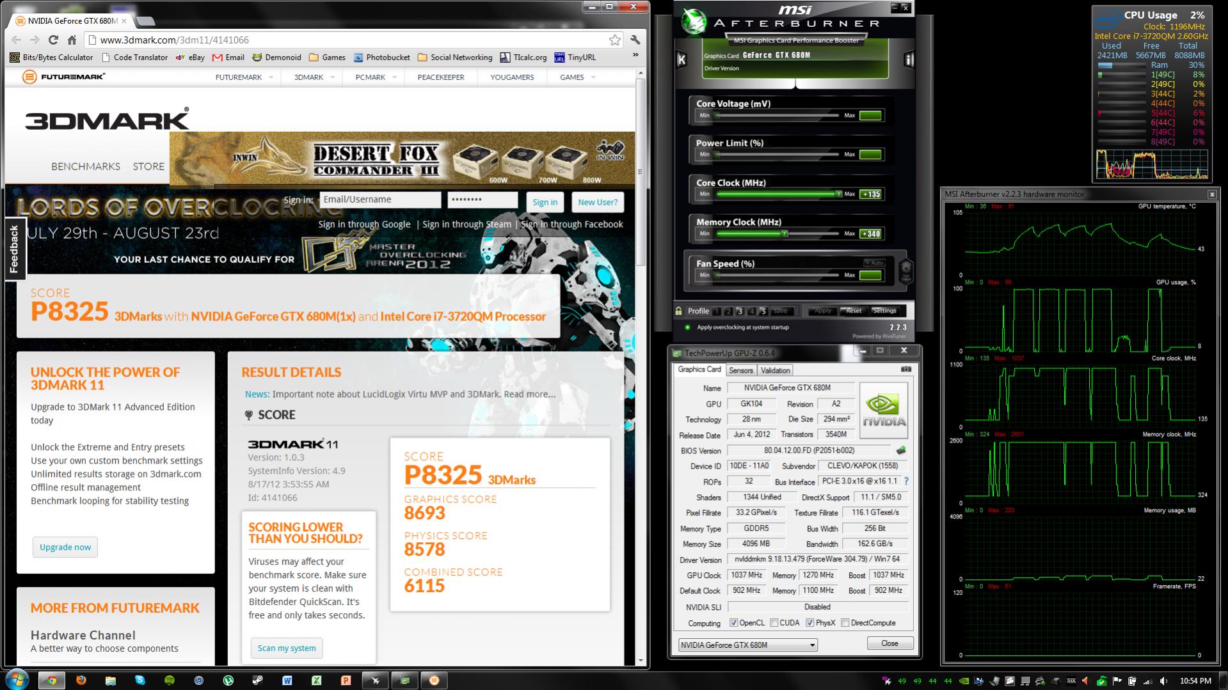Expand the 3DMARK nav dropdown
The width and height of the screenshot is (1228, 690).
331,77
